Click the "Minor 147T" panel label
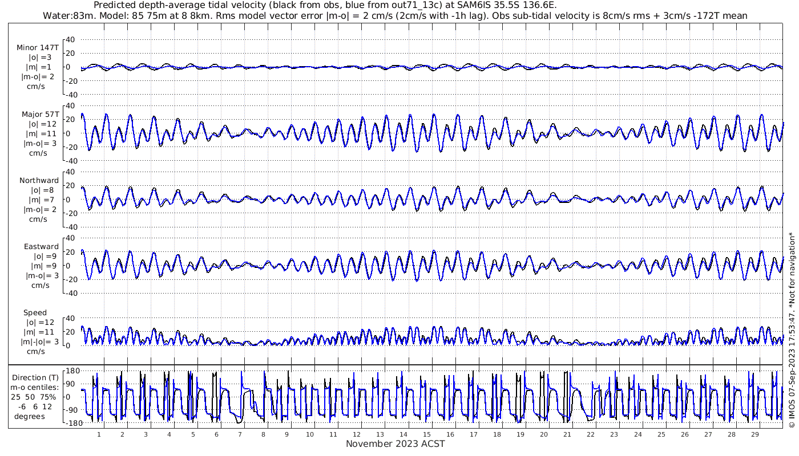Screen dimensions: 799x456 pos(38,48)
